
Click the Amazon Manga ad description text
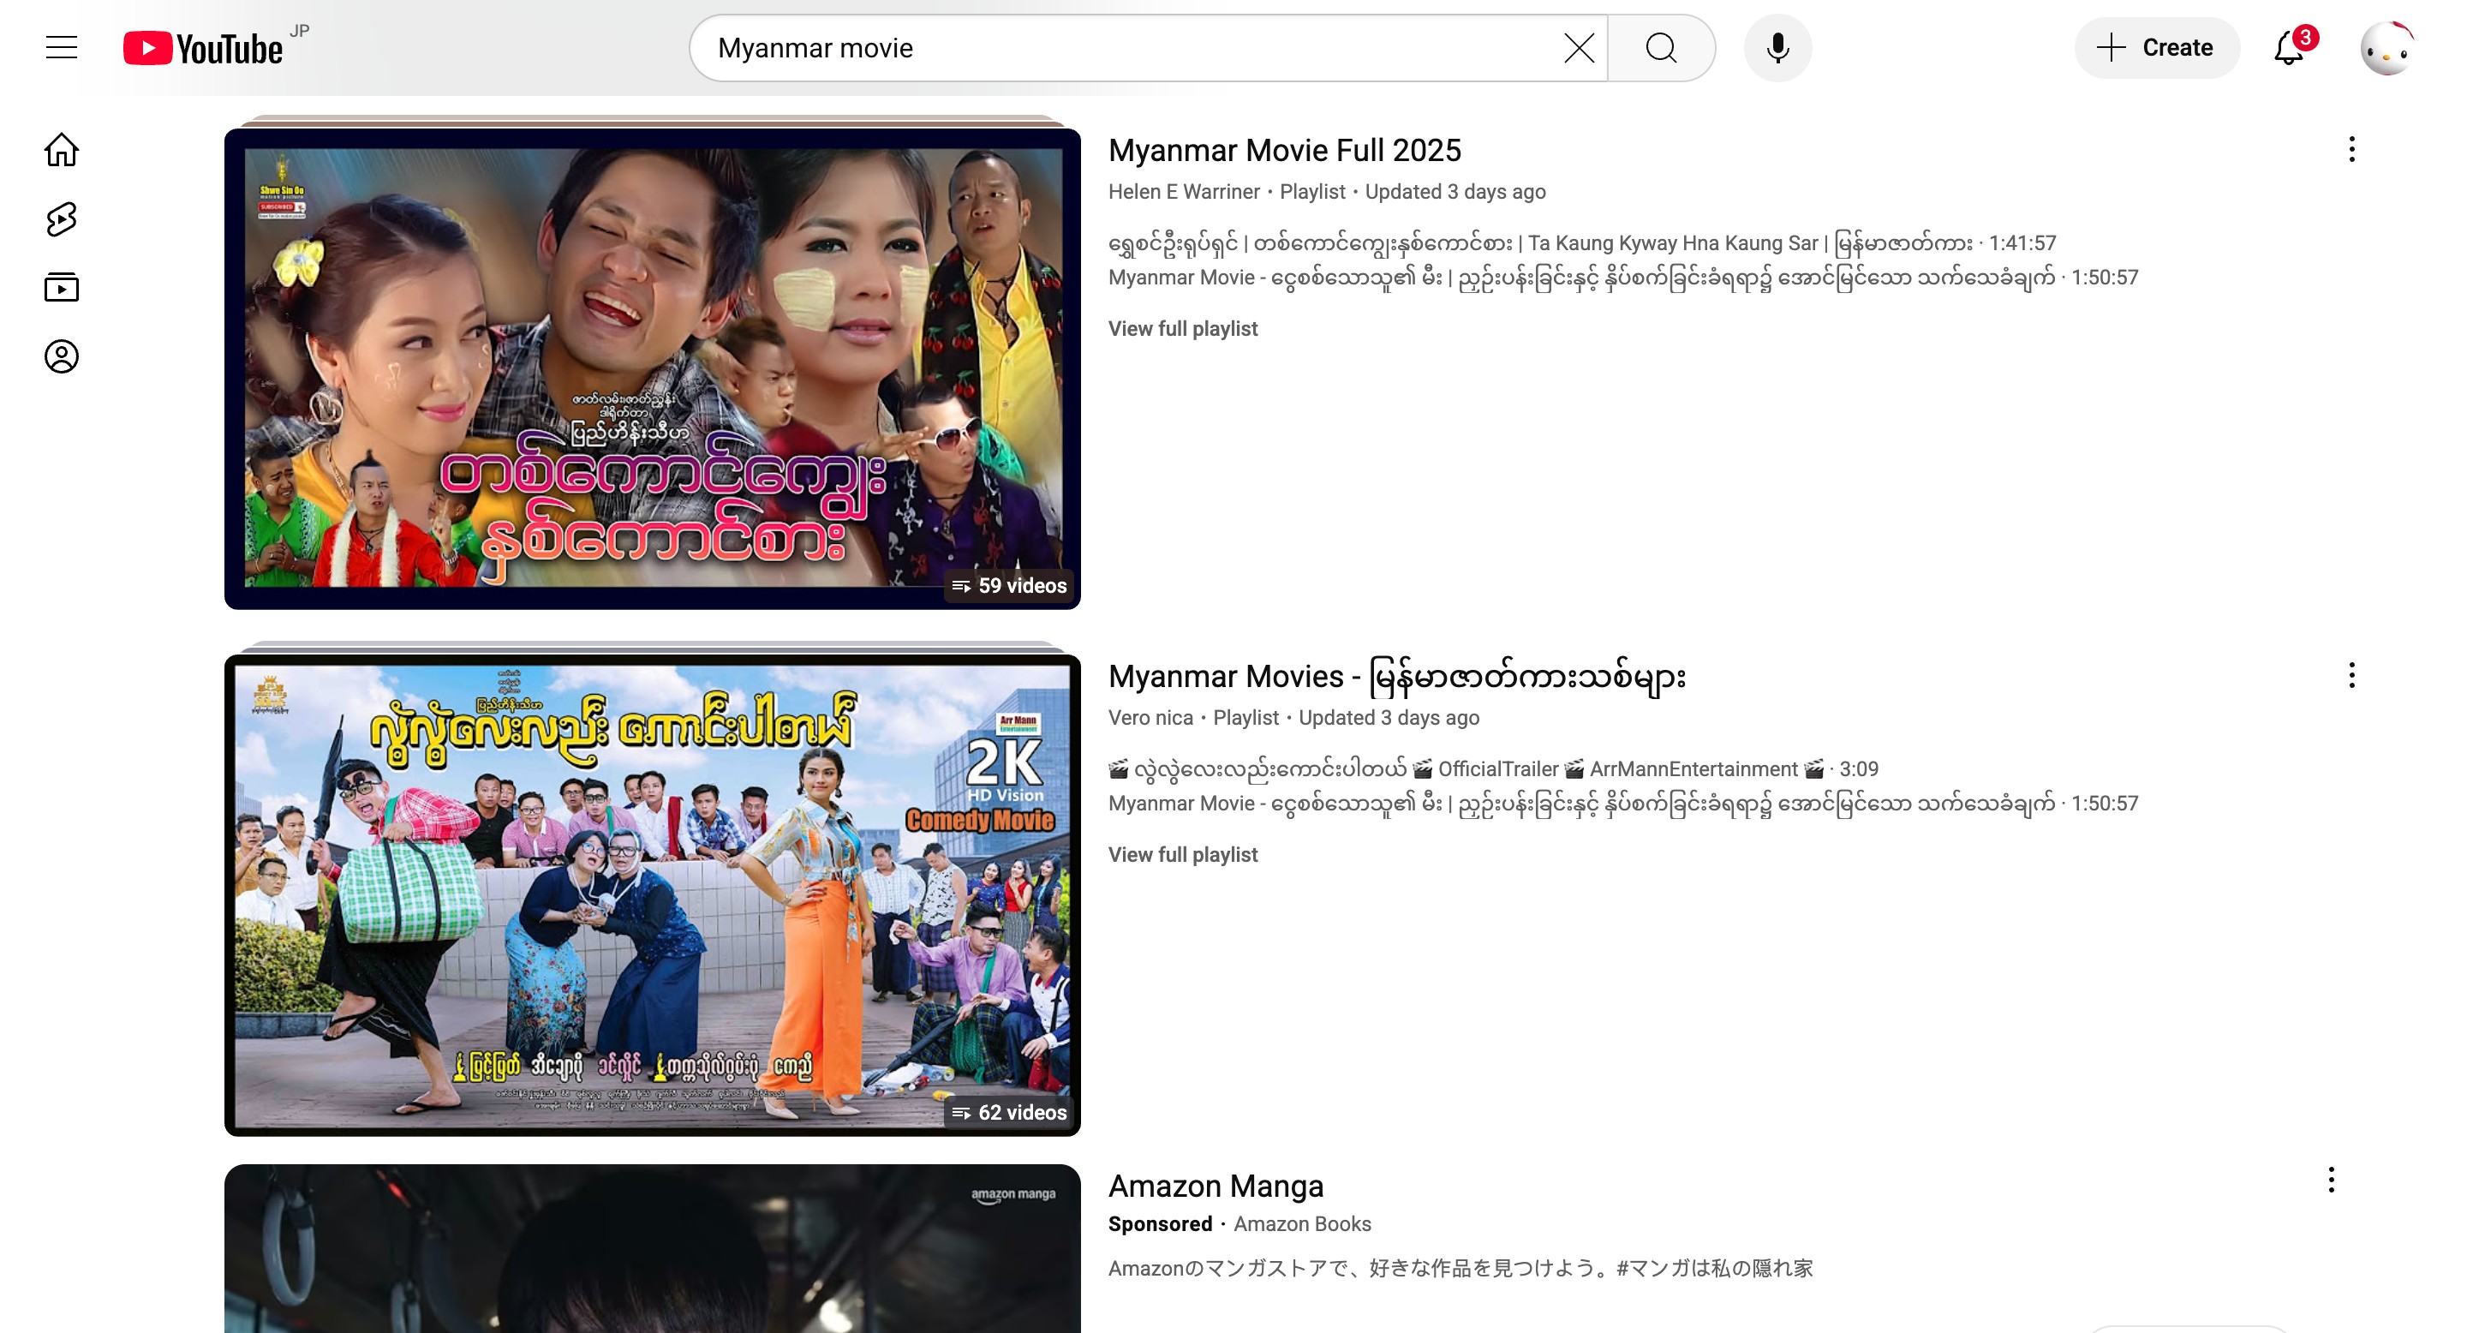tap(1460, 1269)
